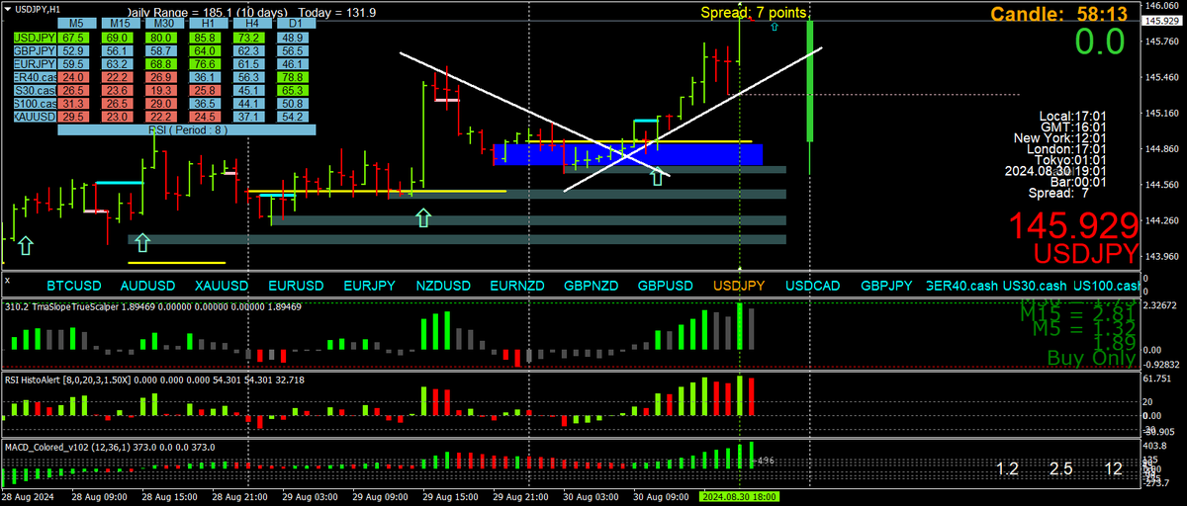Click the Tokyo:01:01 clock line
This screenshot has height=506, width=1187.
click(1070, 160)
